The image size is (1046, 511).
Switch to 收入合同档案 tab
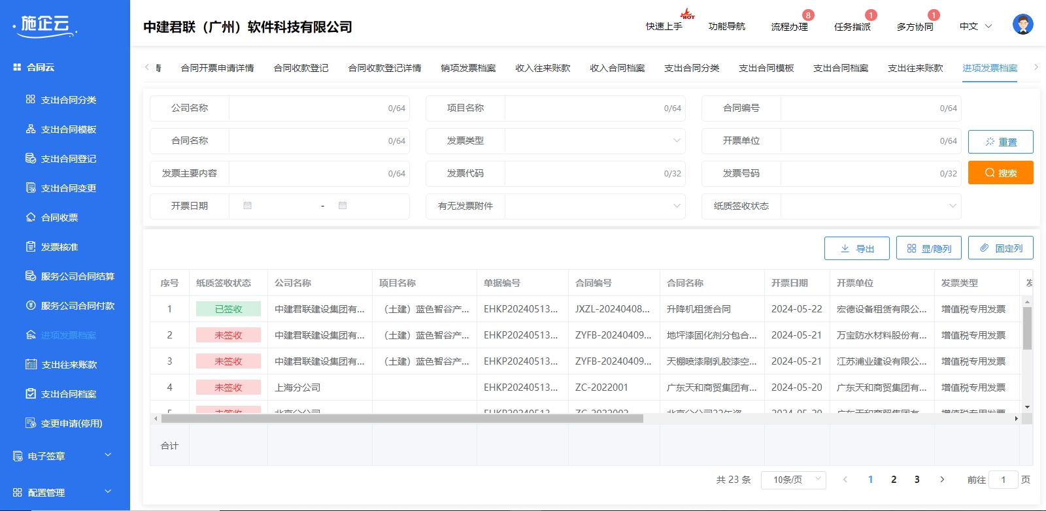point(618,68)
